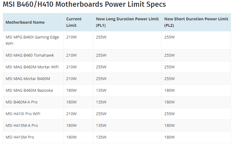
Task: Click the 210W current limit for B460 Tomahawk
Action: tap(71, 55)
